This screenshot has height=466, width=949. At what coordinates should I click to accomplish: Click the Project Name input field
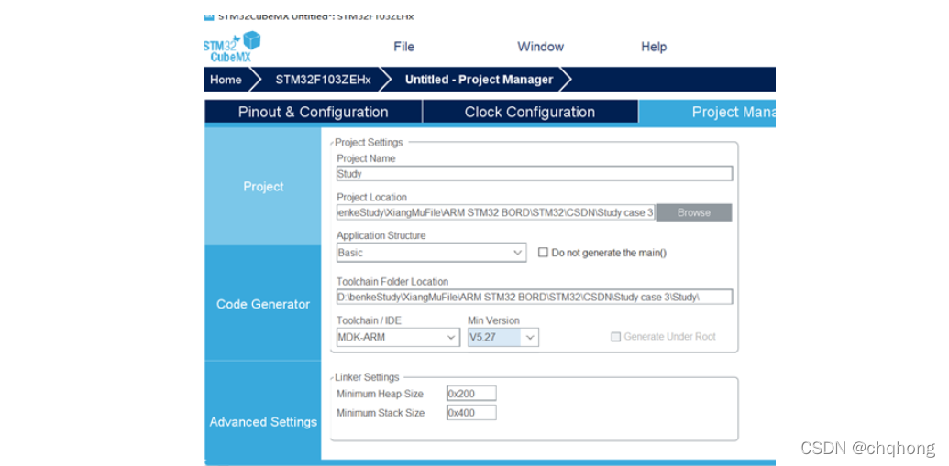click(x=535, y=173)
